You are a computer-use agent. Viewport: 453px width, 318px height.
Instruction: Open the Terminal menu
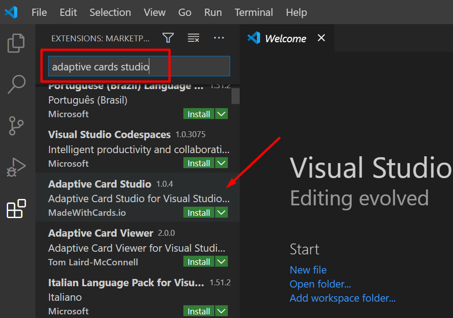(254, 12)
